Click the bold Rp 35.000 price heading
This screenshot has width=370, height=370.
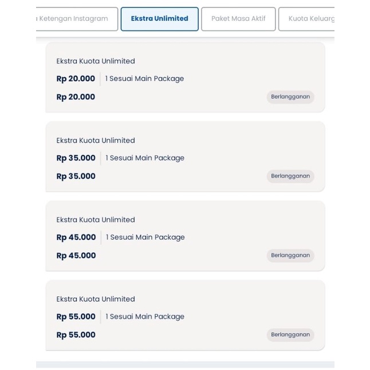click(76, 158)
